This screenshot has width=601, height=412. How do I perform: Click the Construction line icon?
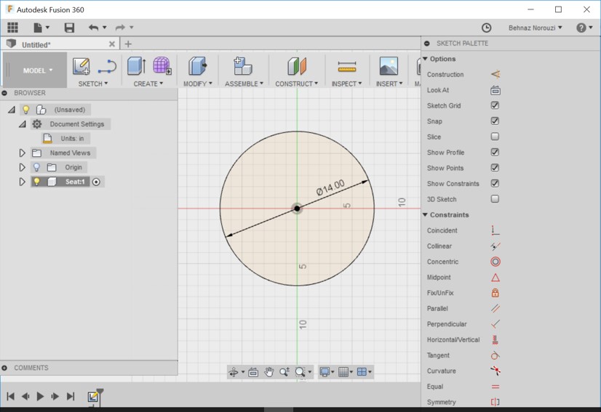(x=495, y=74)
